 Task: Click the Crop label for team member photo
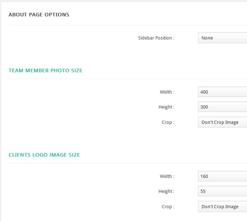168,122
